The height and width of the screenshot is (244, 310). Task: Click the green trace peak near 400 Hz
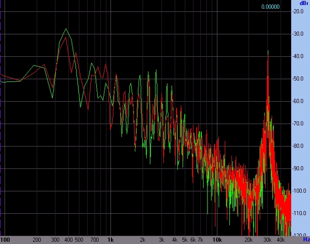[x=66, y=29]
